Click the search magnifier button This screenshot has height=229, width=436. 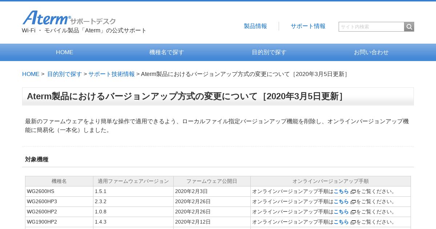[409, 27]
